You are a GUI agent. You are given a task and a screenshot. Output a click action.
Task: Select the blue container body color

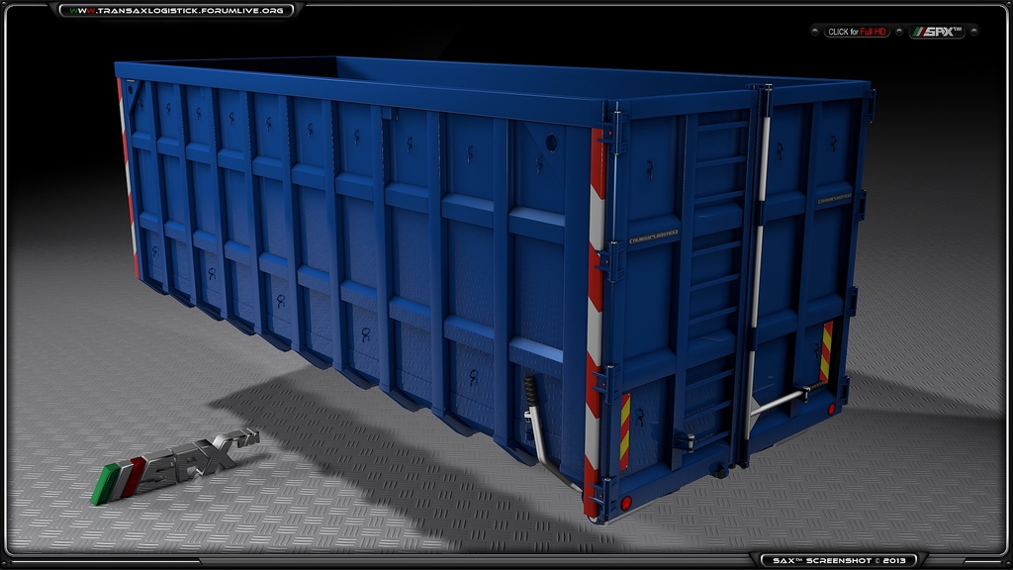tap(346, 247)
